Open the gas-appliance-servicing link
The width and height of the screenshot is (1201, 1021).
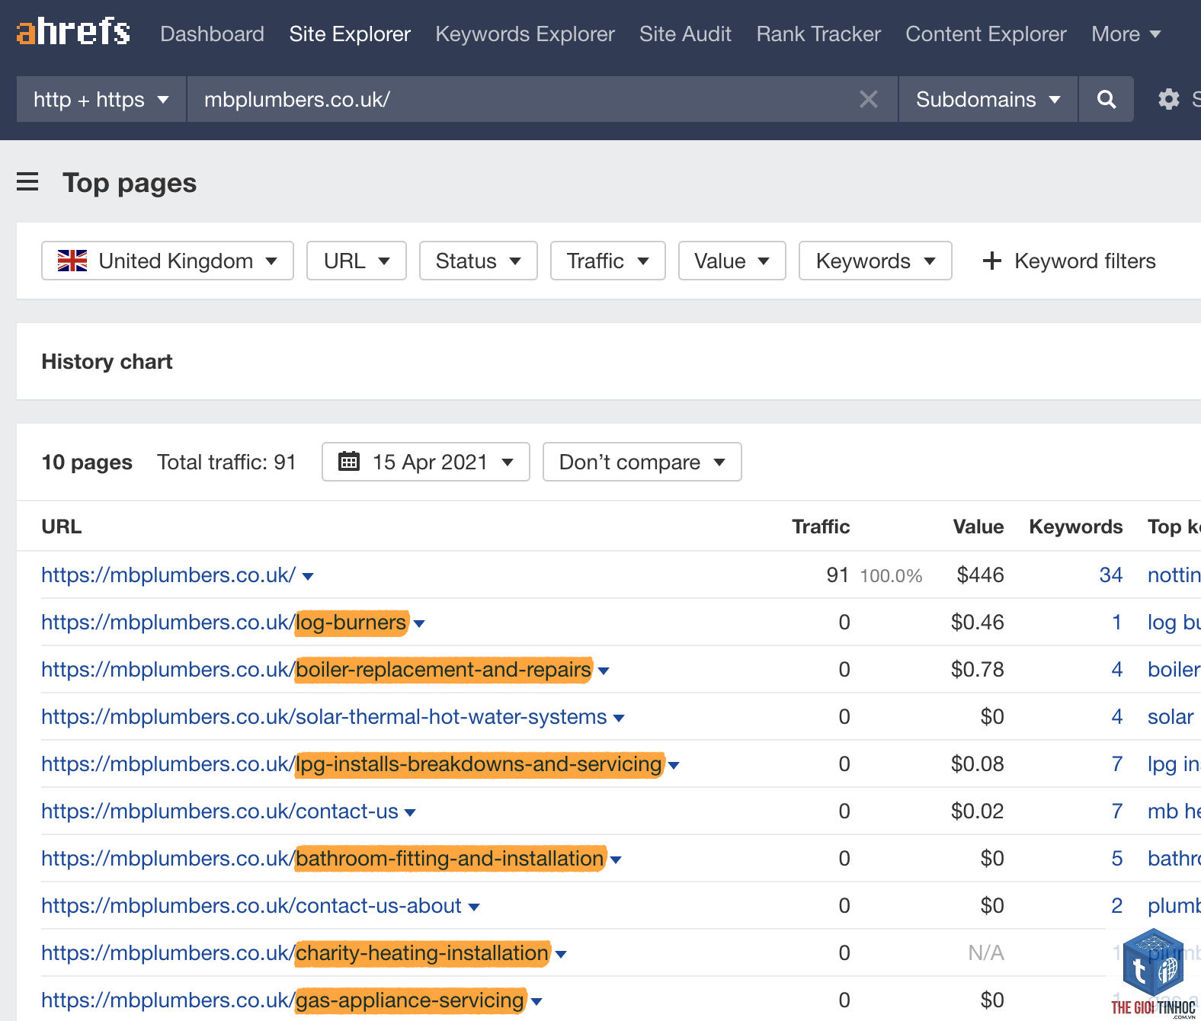coord(283,1000)
